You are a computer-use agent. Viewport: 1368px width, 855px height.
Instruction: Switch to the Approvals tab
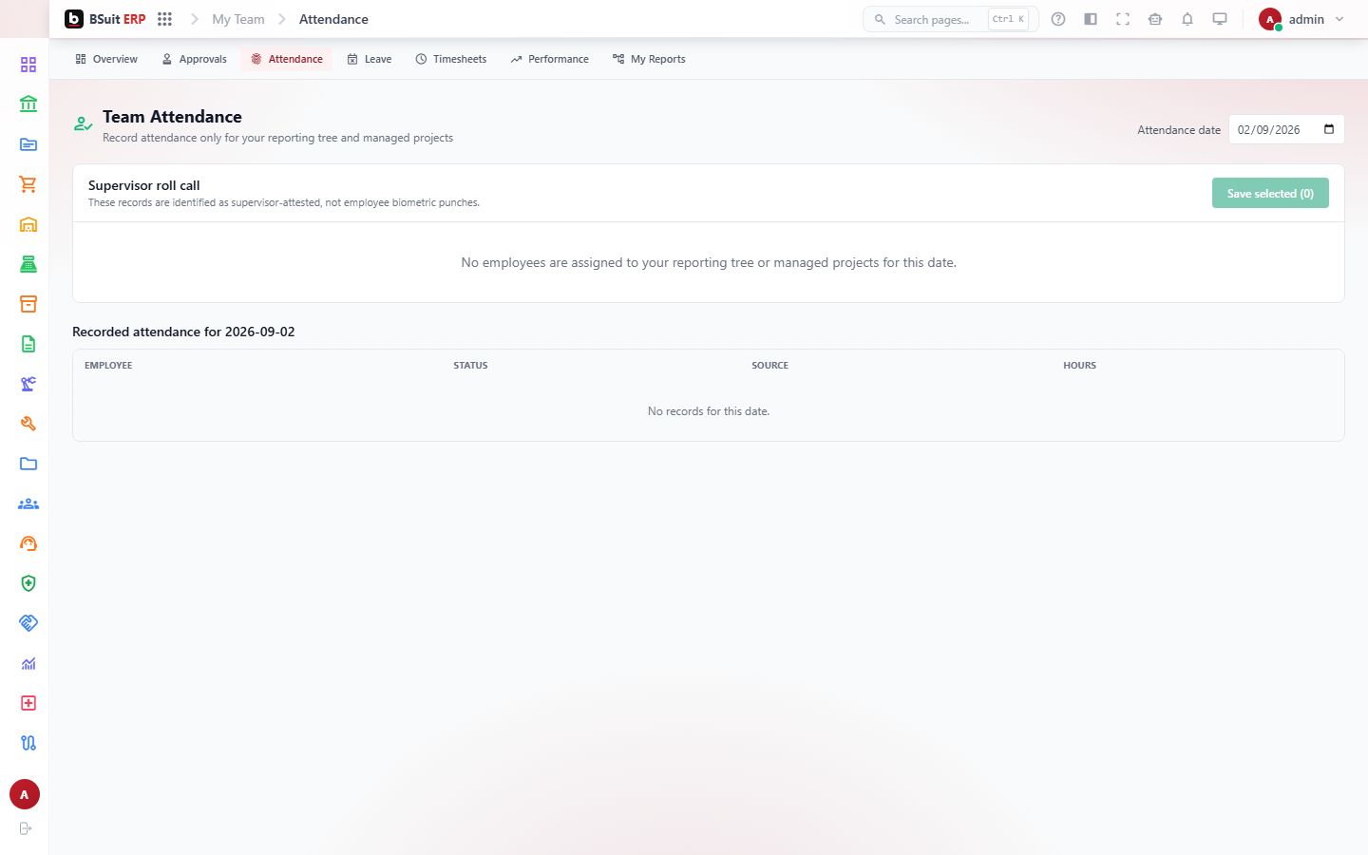[195, 59]
